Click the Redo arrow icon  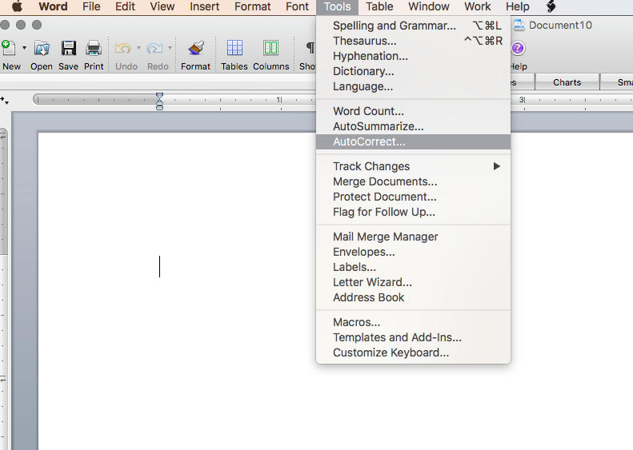154,49
